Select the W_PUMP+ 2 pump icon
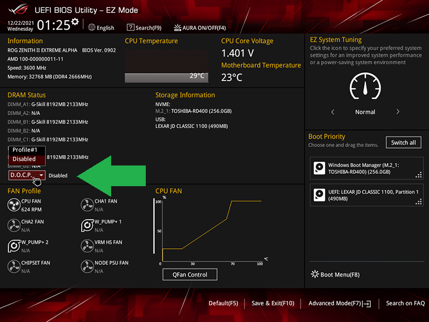Viewport: 429px width, 322px height. coord(13,246)
